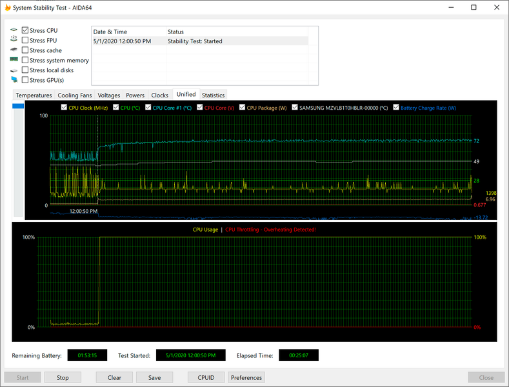Open the Cooling Fans tab

click(75, 95)
